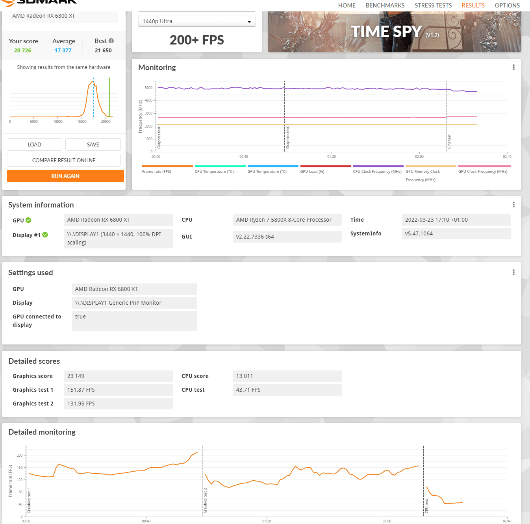The image size is (530, 524).
Task: Click the info icon beside Best score
Action: 111,41
